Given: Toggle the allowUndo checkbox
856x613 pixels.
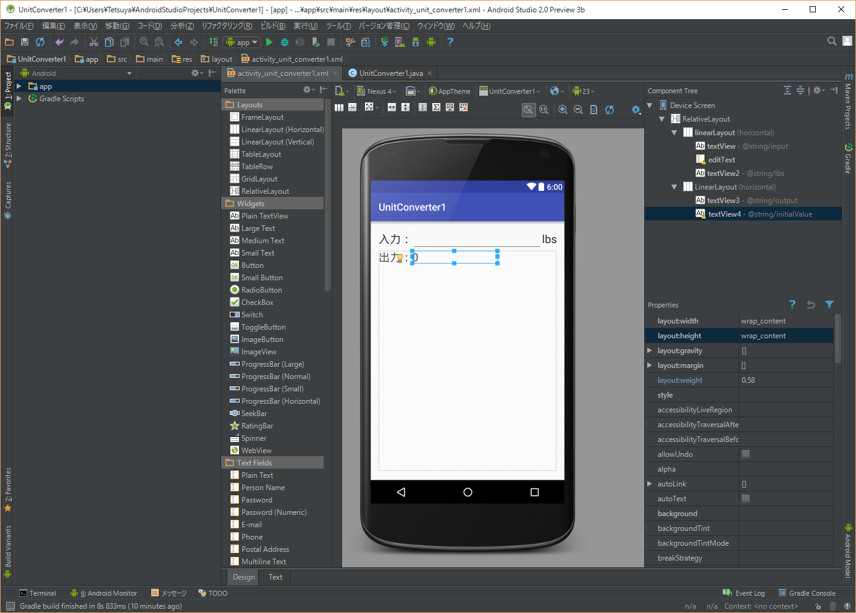Looking at the screenshot, I should pos(745,454).
